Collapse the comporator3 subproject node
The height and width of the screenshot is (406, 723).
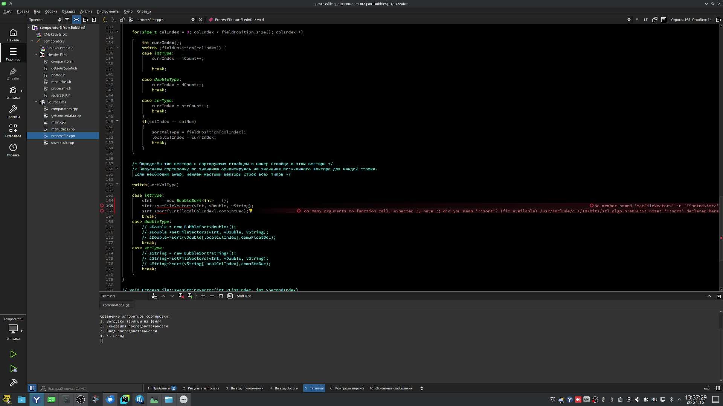tap(32, 41)
